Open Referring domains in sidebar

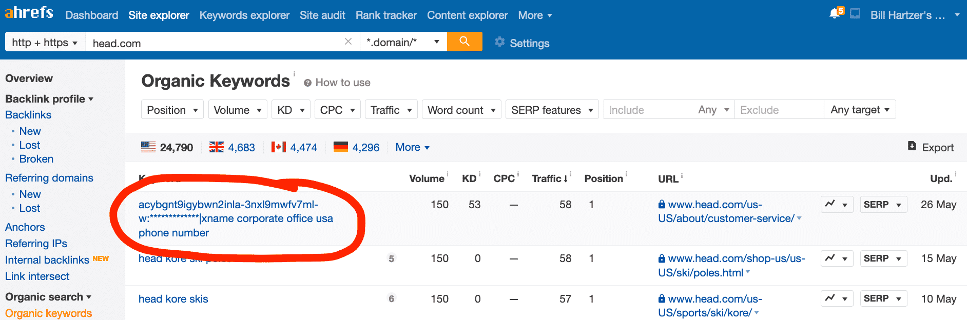click(49, 178)
